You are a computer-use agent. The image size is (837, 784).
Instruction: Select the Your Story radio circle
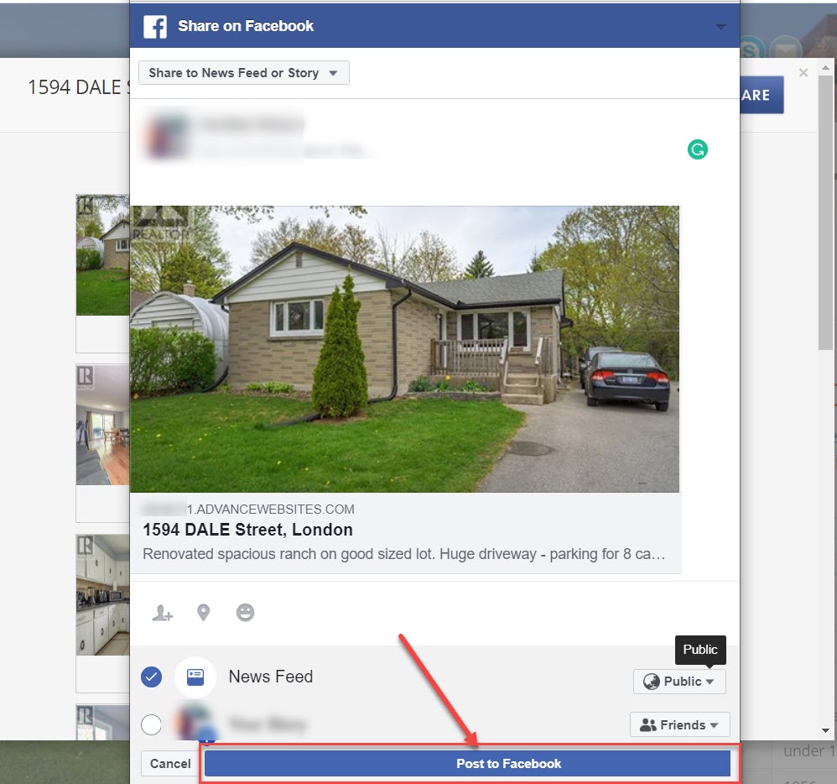click(x=152, y=724)
